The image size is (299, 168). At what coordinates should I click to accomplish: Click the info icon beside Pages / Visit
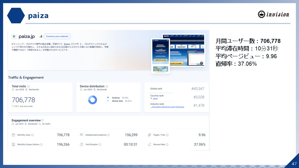pos(167,135)
